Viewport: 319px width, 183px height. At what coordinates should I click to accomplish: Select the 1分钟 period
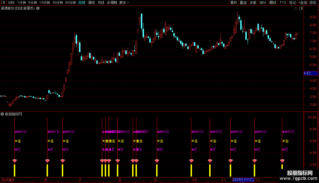point(21,3)
